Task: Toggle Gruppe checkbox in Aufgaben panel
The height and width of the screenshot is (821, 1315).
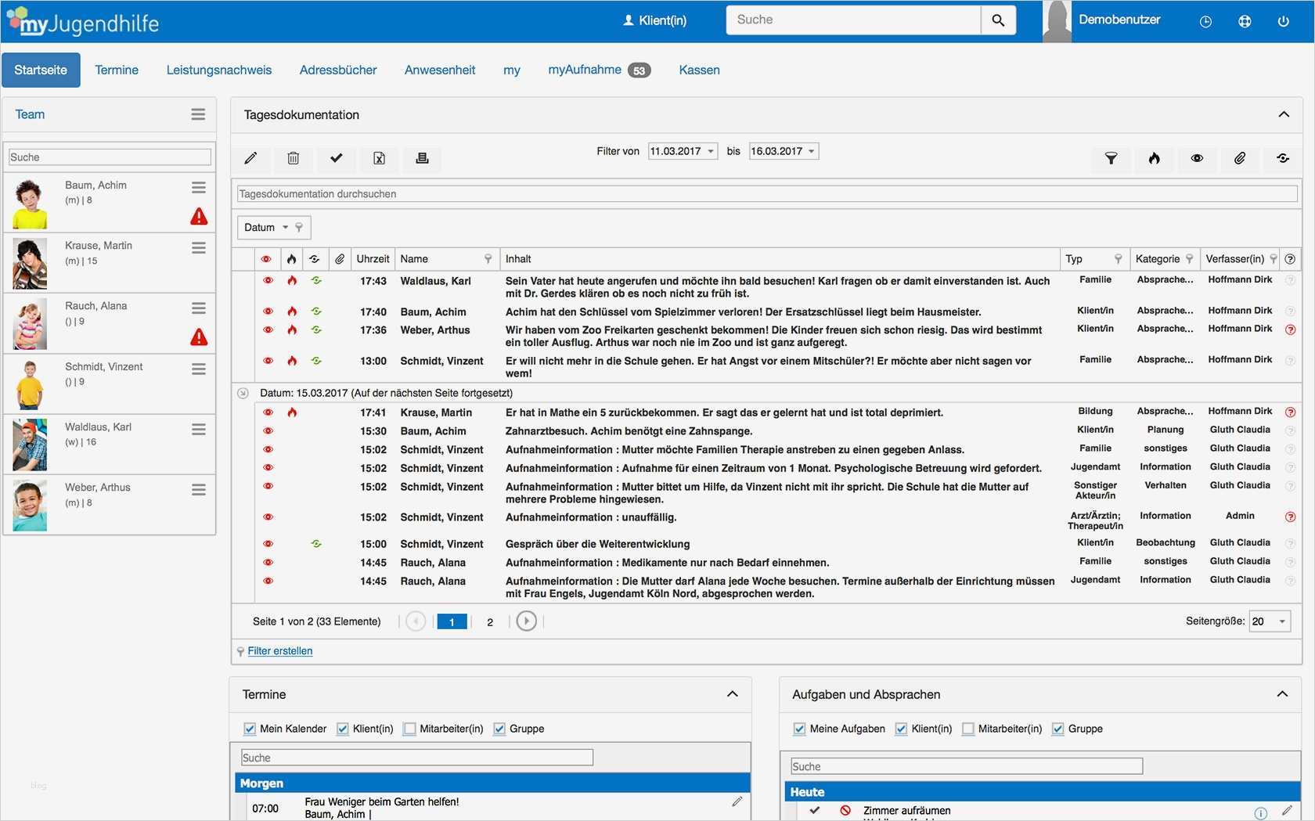Action: point(1058,729)
